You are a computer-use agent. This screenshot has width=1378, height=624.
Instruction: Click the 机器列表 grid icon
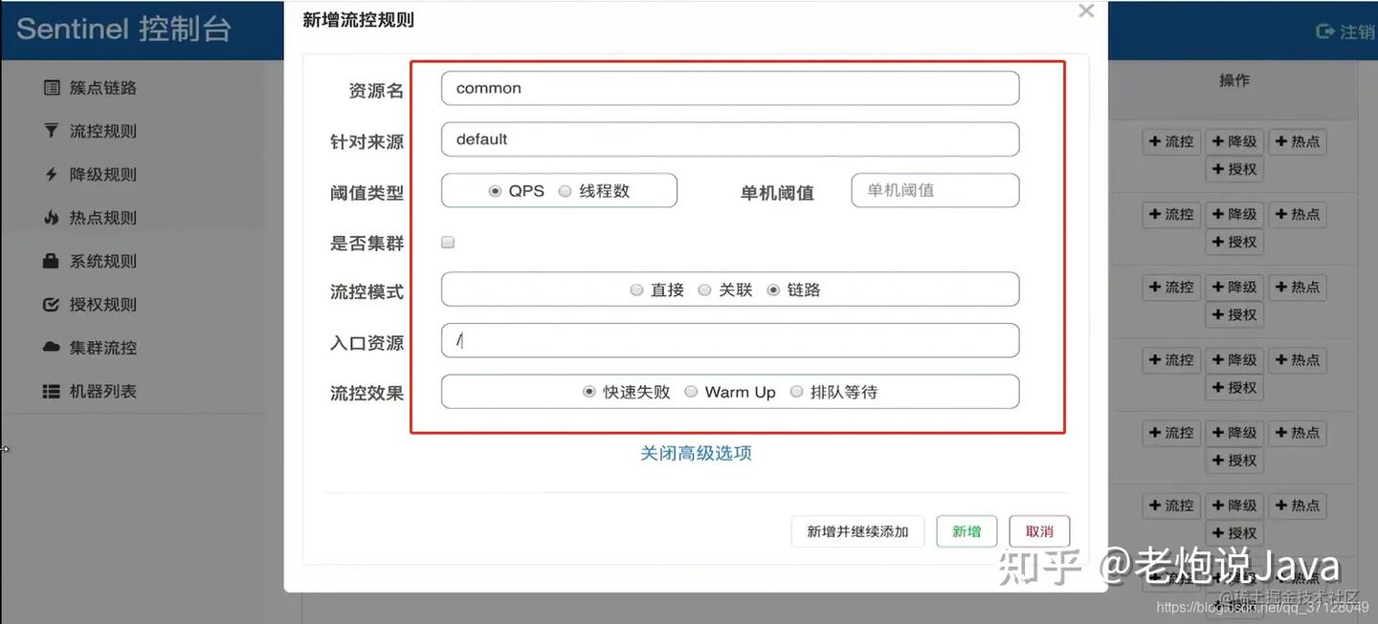[x=52, y=392]
